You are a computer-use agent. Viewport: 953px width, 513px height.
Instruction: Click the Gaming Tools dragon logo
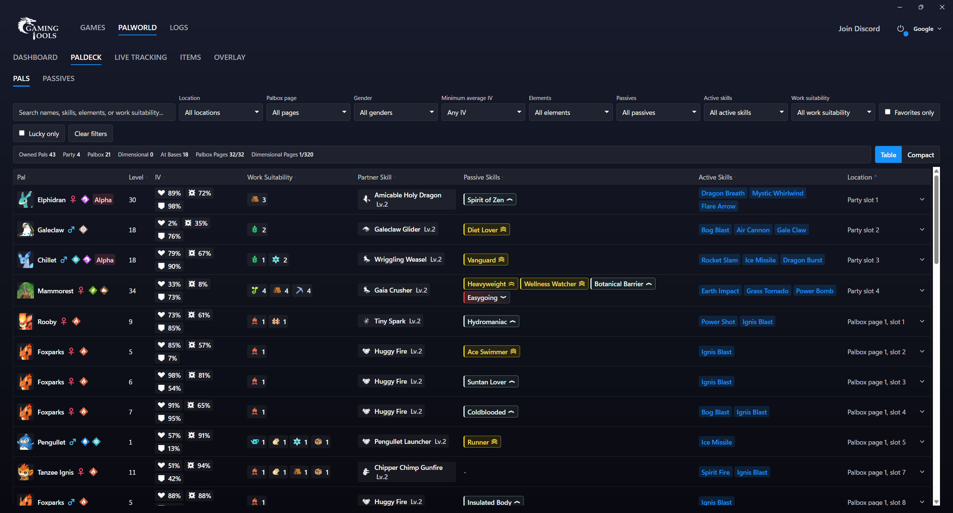tap(38, 28)
